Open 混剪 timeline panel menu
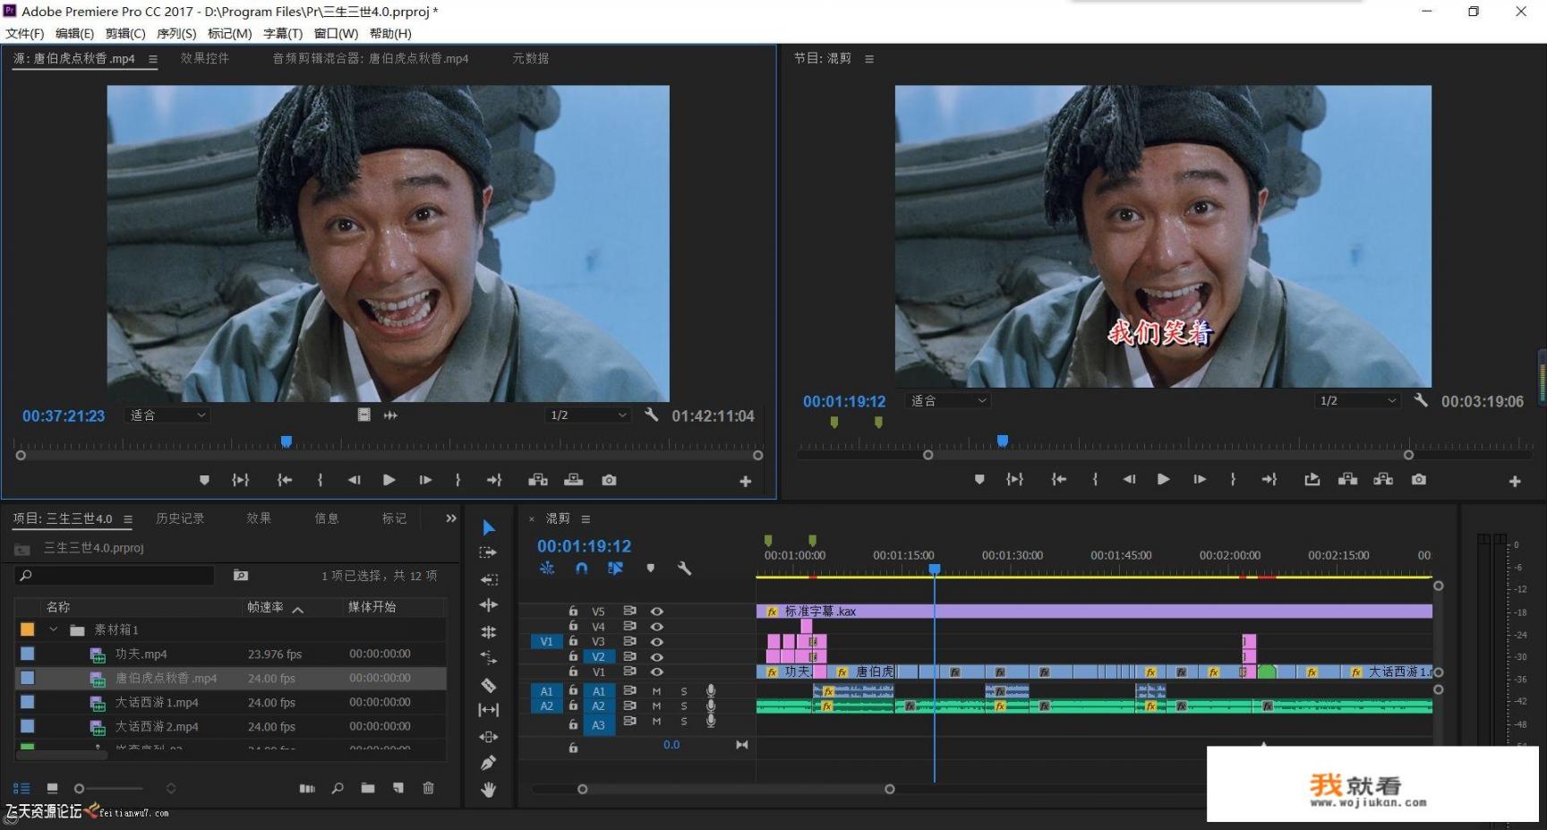This screenshot has width=1547, height=830. [585, 519]
